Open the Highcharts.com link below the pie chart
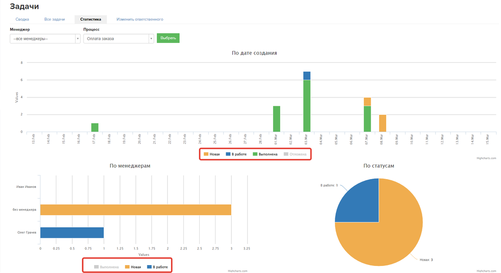This screenshot has width=501, height=273. point(486,271)
